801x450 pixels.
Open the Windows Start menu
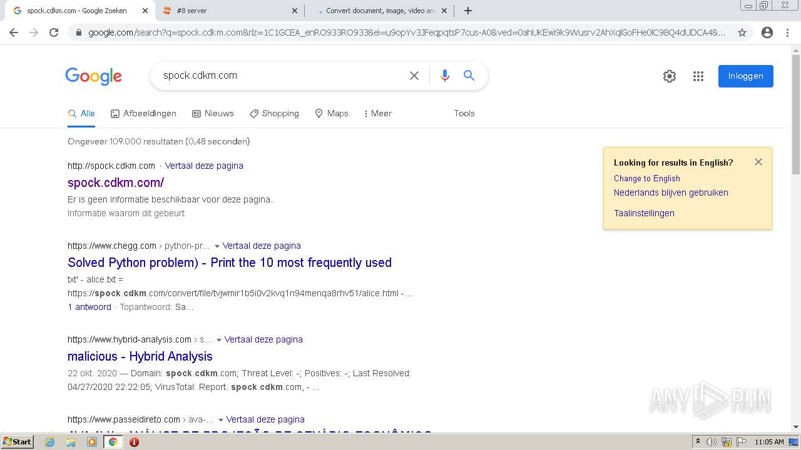pyautogui.click(x=17, y=442)
